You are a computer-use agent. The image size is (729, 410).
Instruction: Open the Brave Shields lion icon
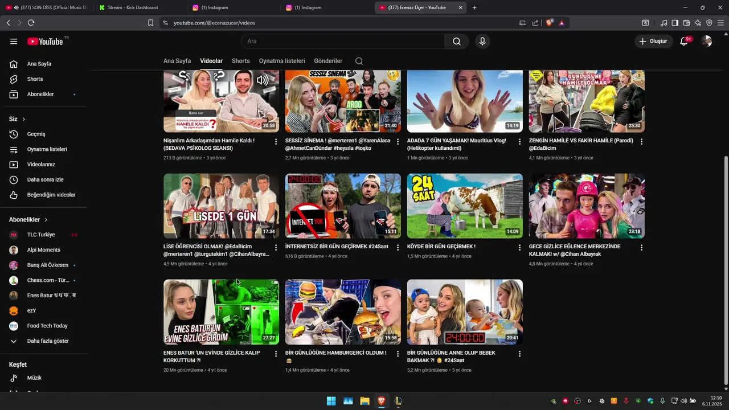point(549,23)
